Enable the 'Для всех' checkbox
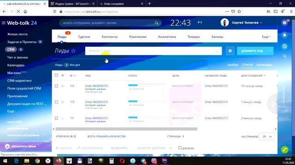The width and height of the screenshot is (295, 165). [x=180, y=148]
